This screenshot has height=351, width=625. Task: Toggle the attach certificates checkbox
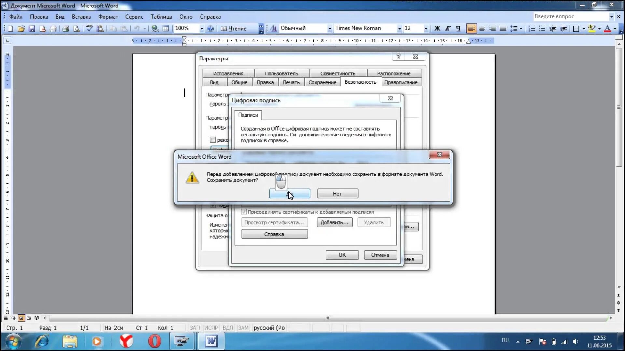[x=244, y=212]
